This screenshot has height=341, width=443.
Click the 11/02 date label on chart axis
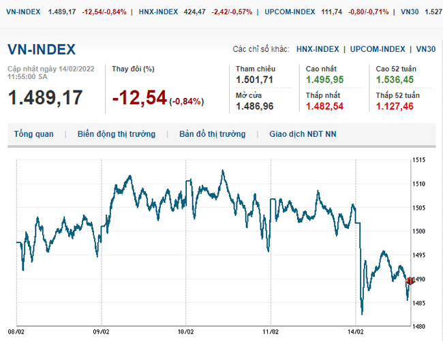[x=271, y=331]
